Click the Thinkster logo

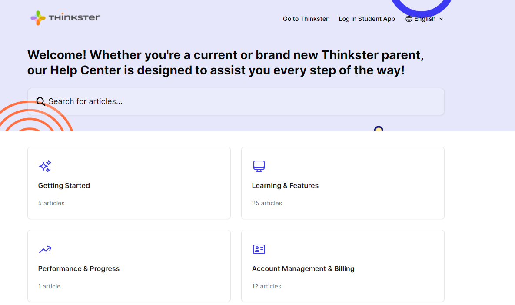coord(64,18)
